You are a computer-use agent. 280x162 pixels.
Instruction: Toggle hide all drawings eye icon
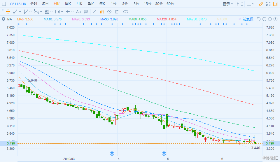[109, 12]
